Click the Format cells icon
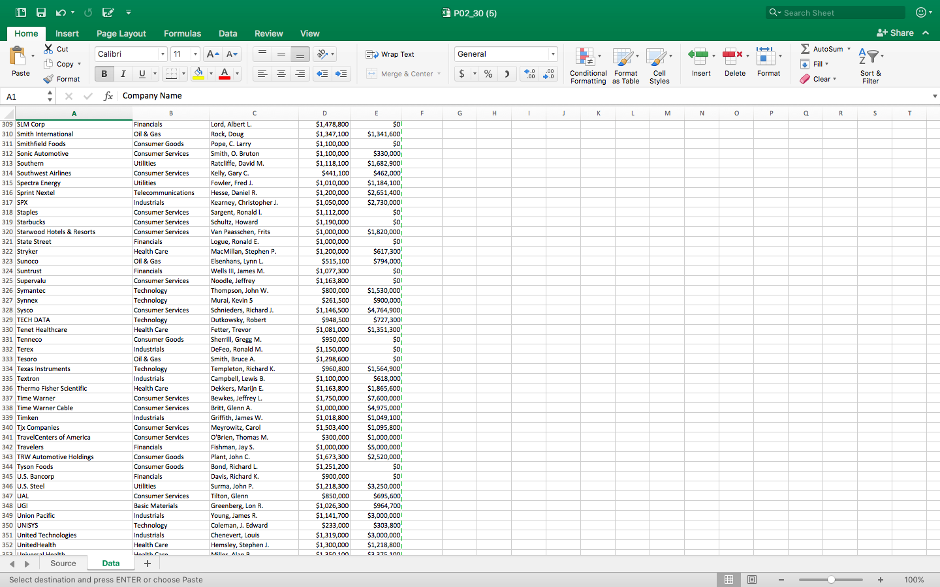The height and width of the screenshot is (587, 940). 765,56
